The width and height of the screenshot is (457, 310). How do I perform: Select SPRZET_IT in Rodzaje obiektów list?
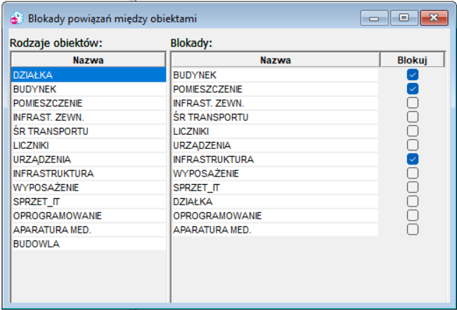point(89,202)
